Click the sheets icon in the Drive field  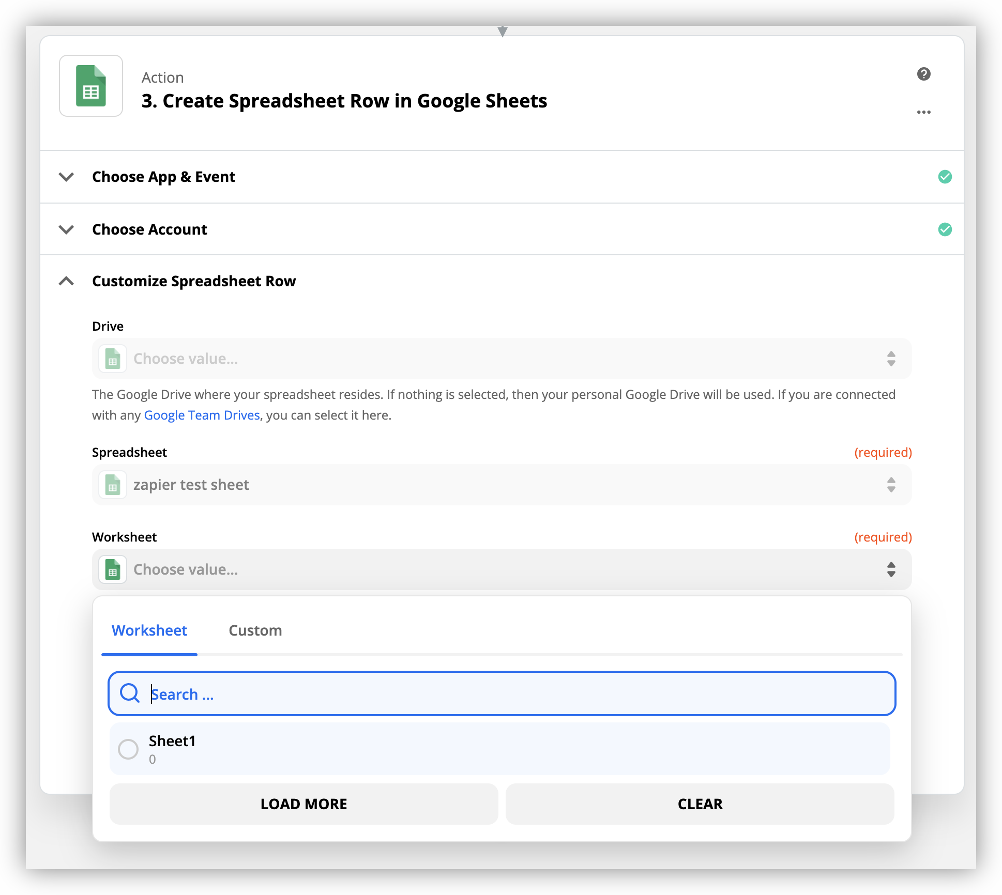coord(113,359)
